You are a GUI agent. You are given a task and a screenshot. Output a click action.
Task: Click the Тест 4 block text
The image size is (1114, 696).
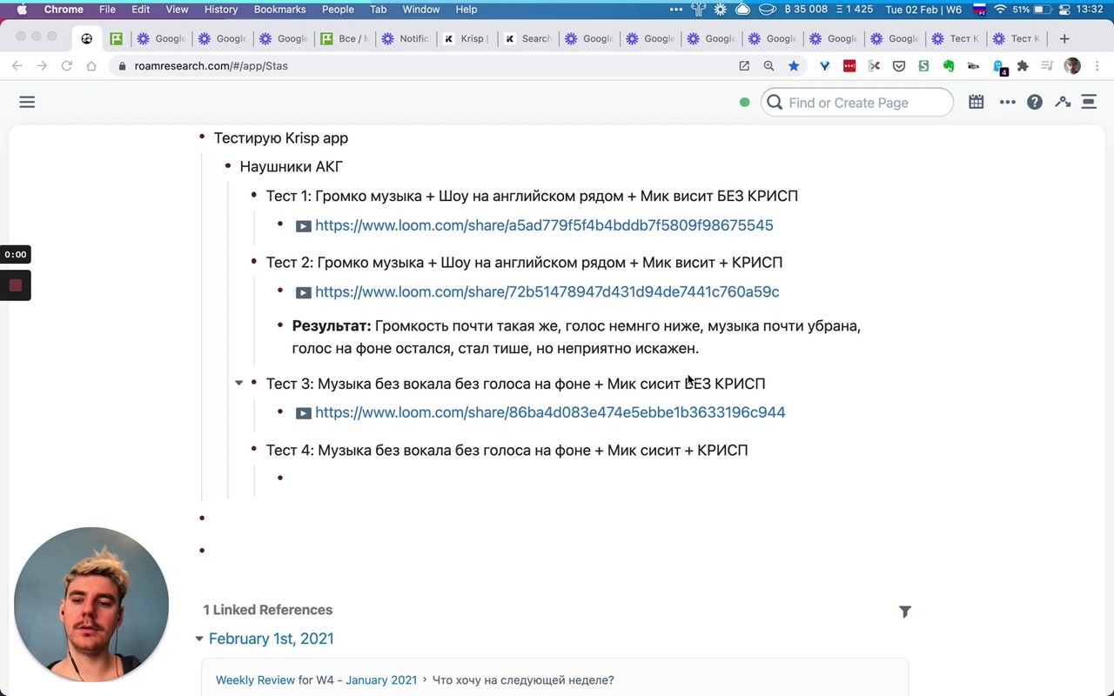coord(507,450)
